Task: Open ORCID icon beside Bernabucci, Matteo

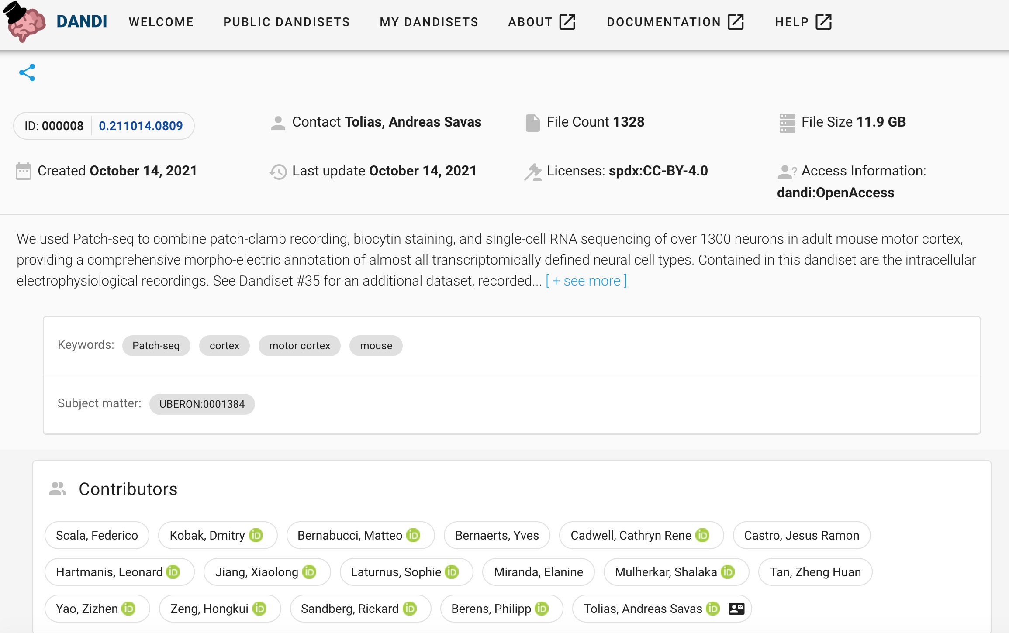Action: (x=413, y=535)
